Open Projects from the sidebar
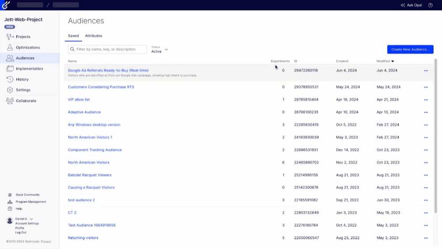 tap(23, 37)
